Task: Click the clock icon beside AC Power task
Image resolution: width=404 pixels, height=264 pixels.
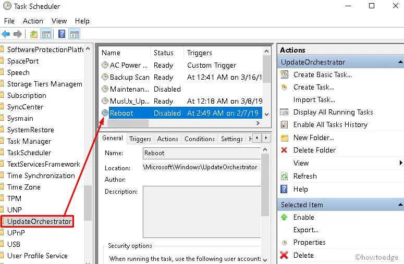Action: 105,65
